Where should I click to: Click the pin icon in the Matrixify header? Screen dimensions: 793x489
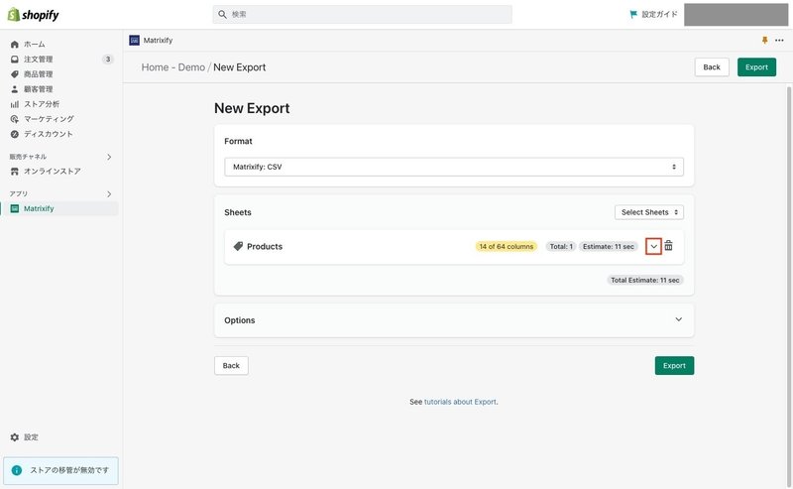click(x=764, y=40)
